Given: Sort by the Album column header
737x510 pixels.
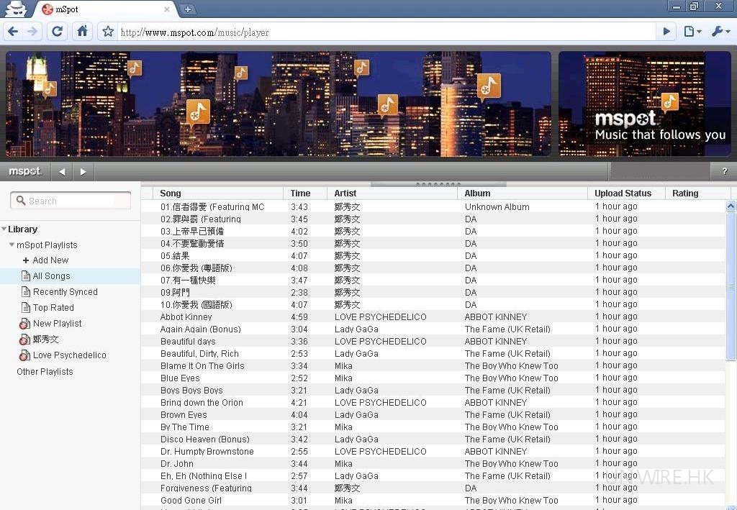Looking at the screenshot, I should point(477,193).
